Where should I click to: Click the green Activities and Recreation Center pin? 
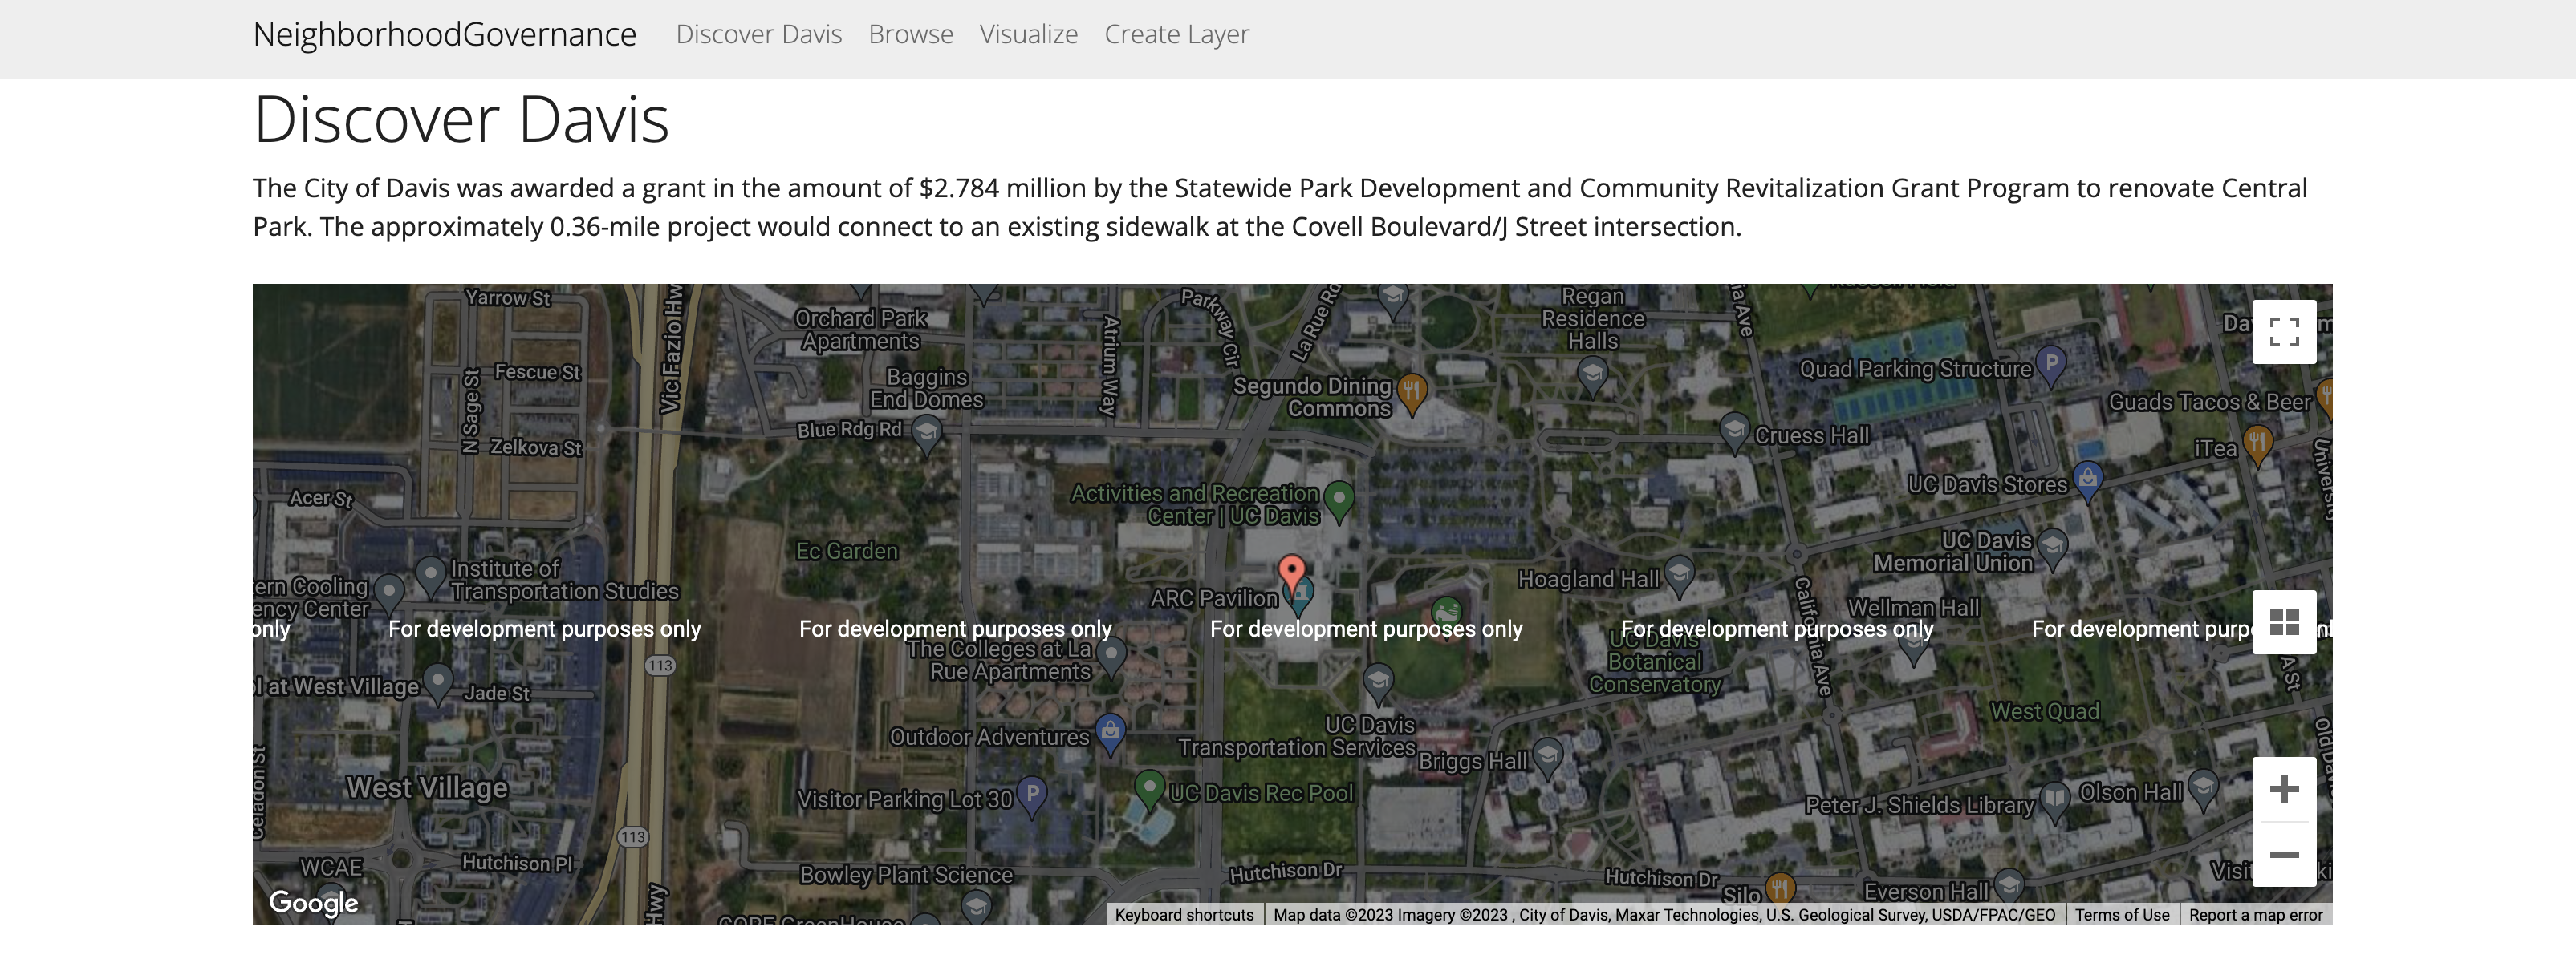click(x=1338, y=496)
